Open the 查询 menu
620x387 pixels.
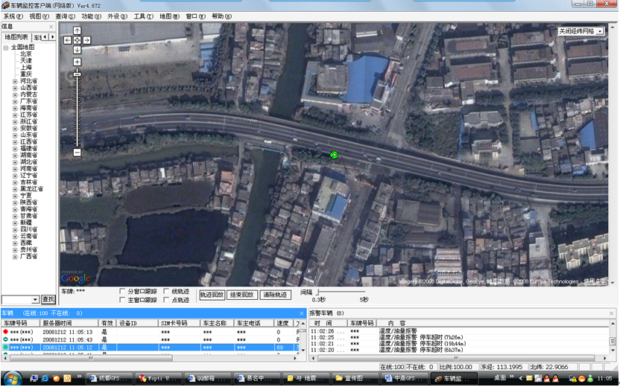[x=65, y=16]
